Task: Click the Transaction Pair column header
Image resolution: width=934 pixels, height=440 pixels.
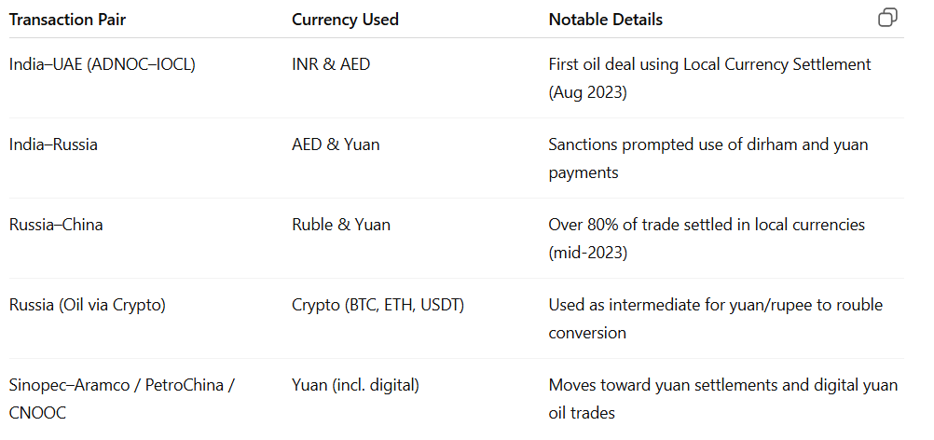Action: [67, 20]
